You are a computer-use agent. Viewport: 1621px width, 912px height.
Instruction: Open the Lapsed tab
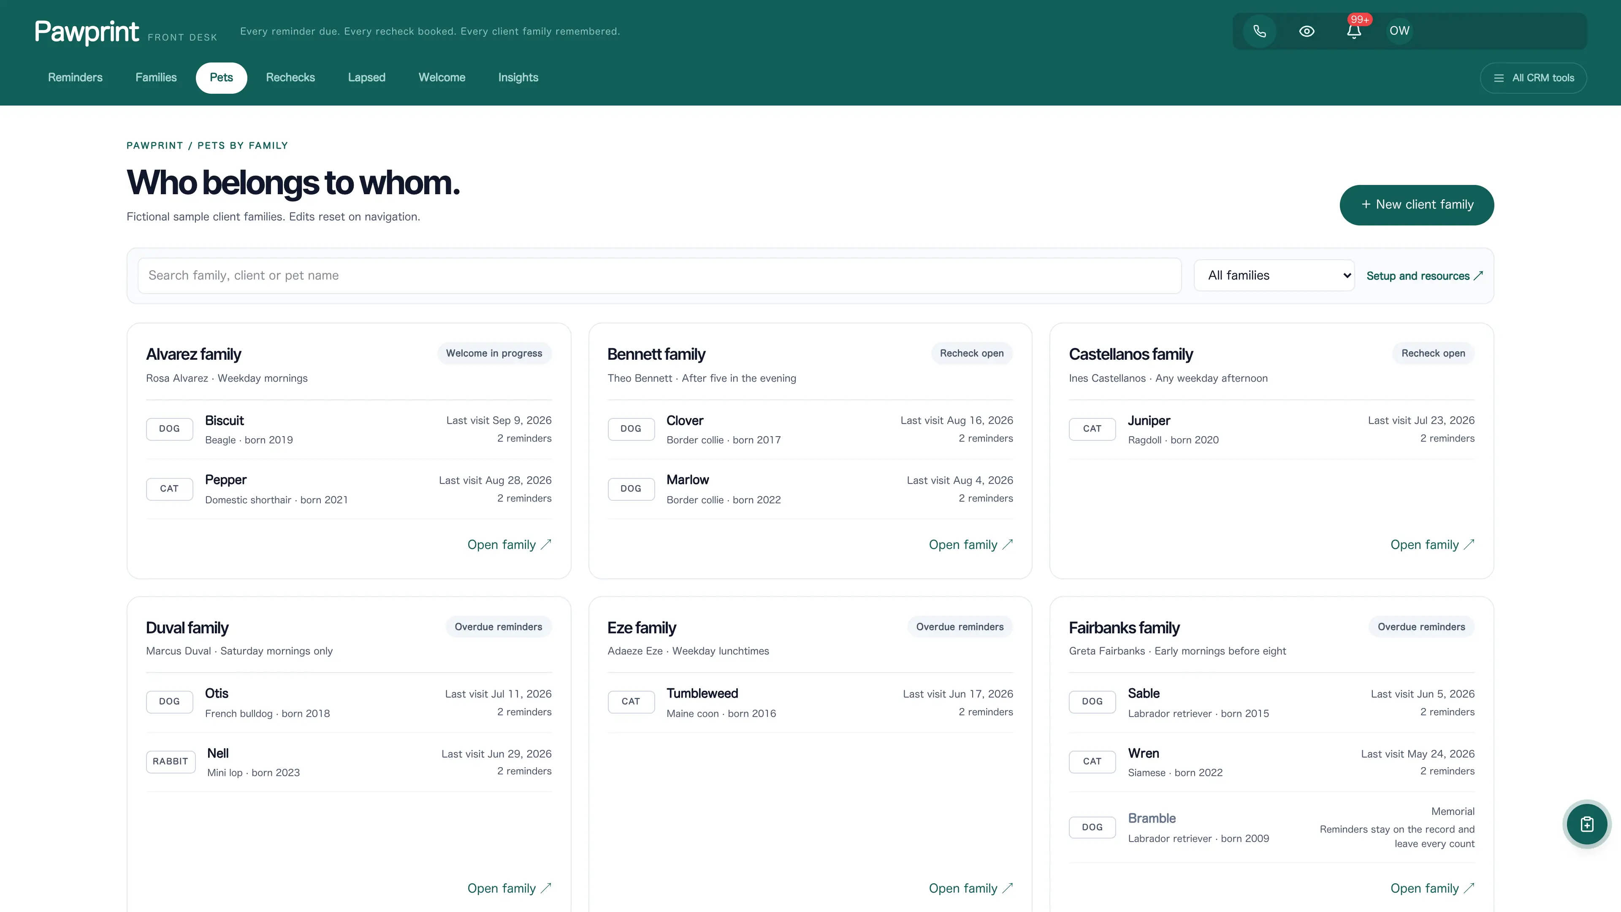tap(367, 77)
